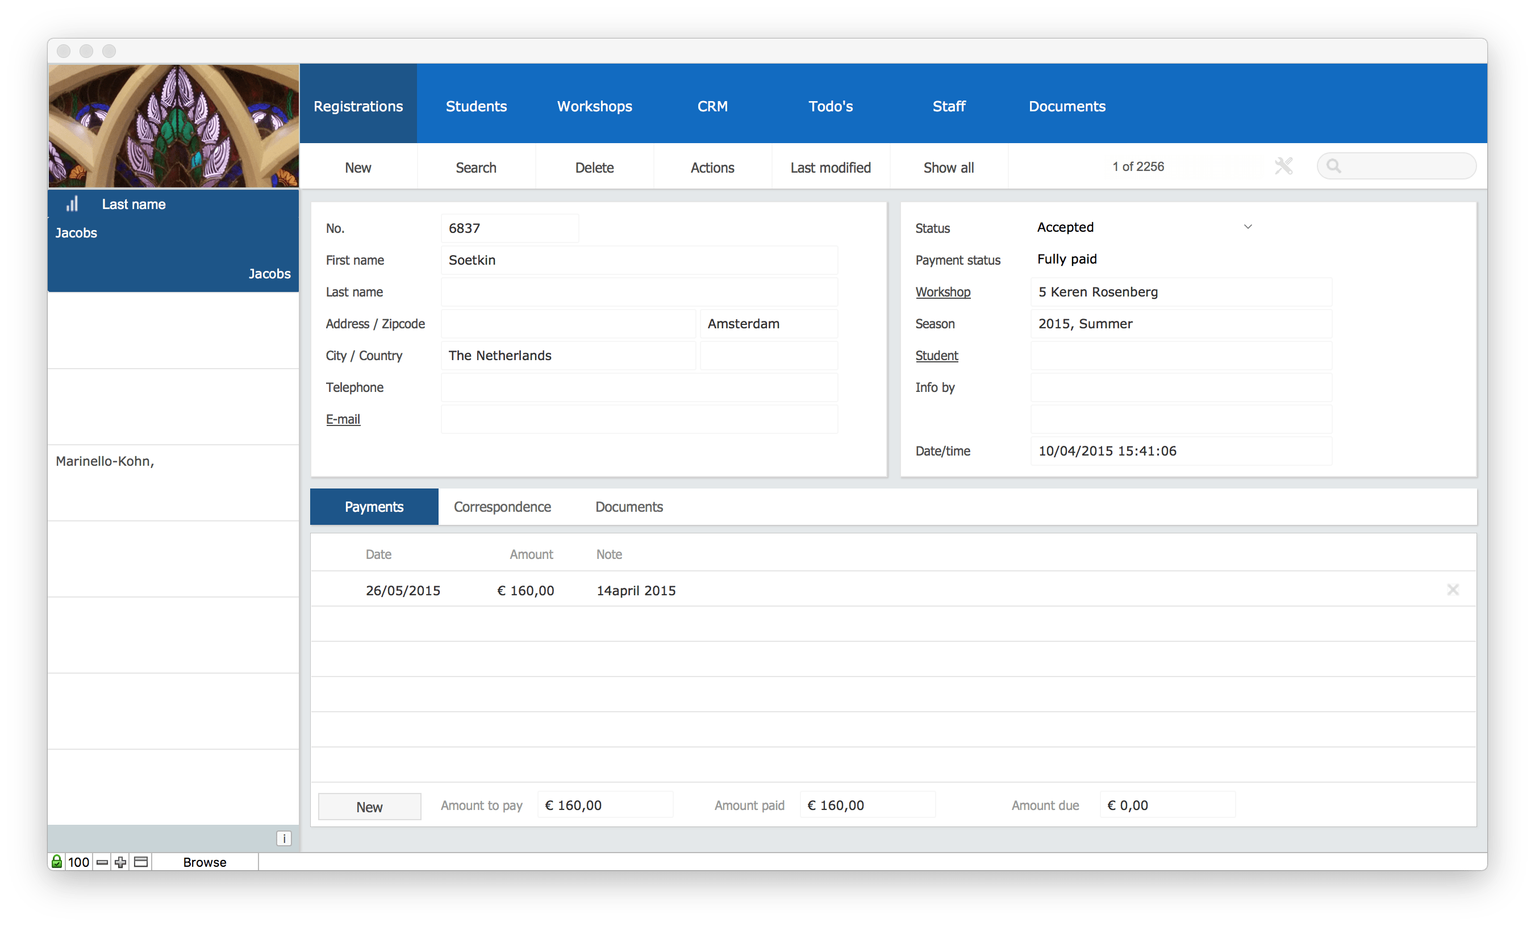
Task: Click the magnifying glass in the search box
Action: pyautogui.click(x=1334, y=166)
